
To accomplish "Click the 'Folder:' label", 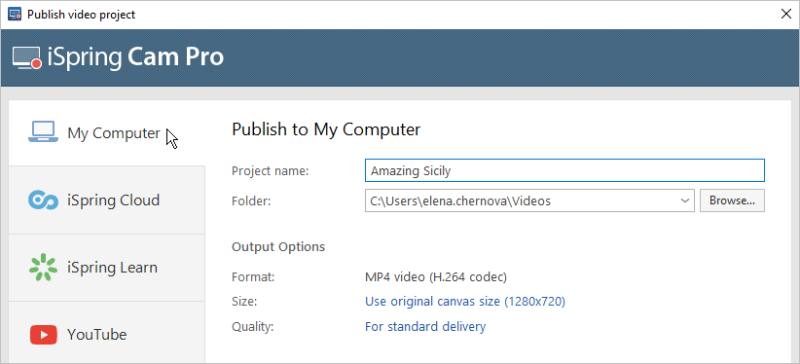I will pos(251,201).
